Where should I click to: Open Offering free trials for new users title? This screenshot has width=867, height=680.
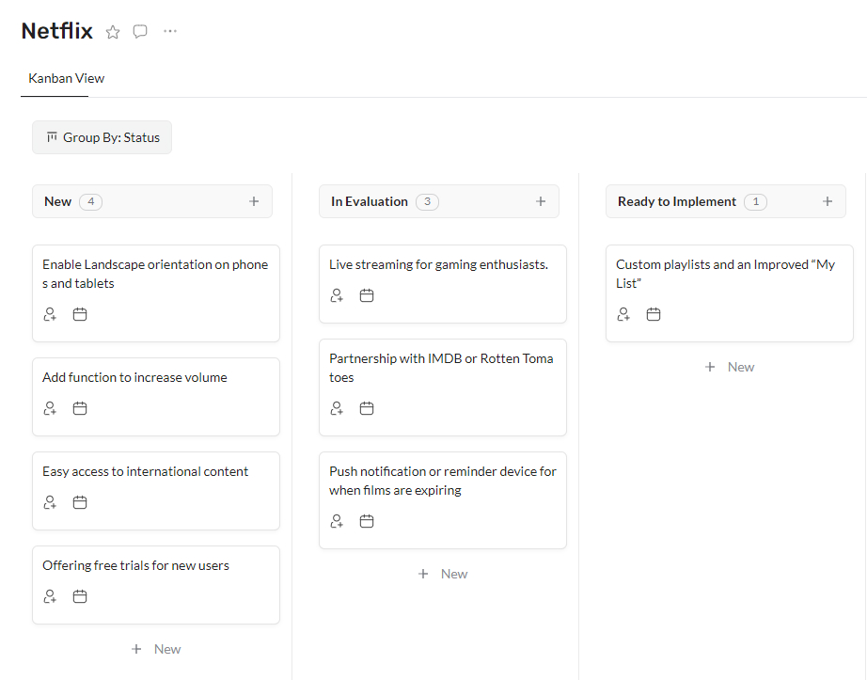pyautogui.click(x=136, y=565)
